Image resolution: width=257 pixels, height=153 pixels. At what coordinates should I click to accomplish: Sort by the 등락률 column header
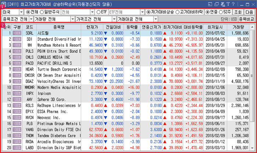point(132,27)
